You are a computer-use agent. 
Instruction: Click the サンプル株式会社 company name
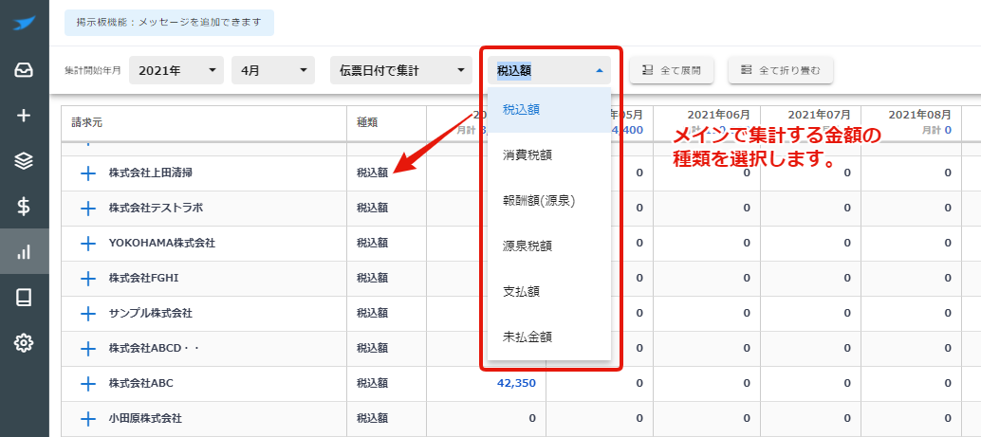click(150, 313)
